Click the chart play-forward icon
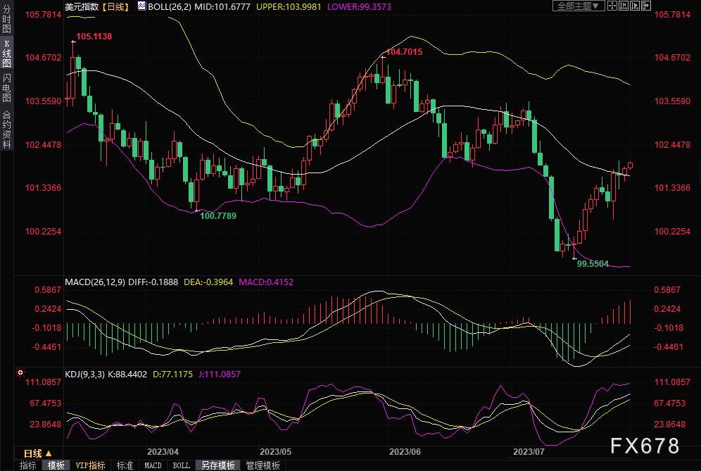The image size is (701, 471). click(634, 6)
